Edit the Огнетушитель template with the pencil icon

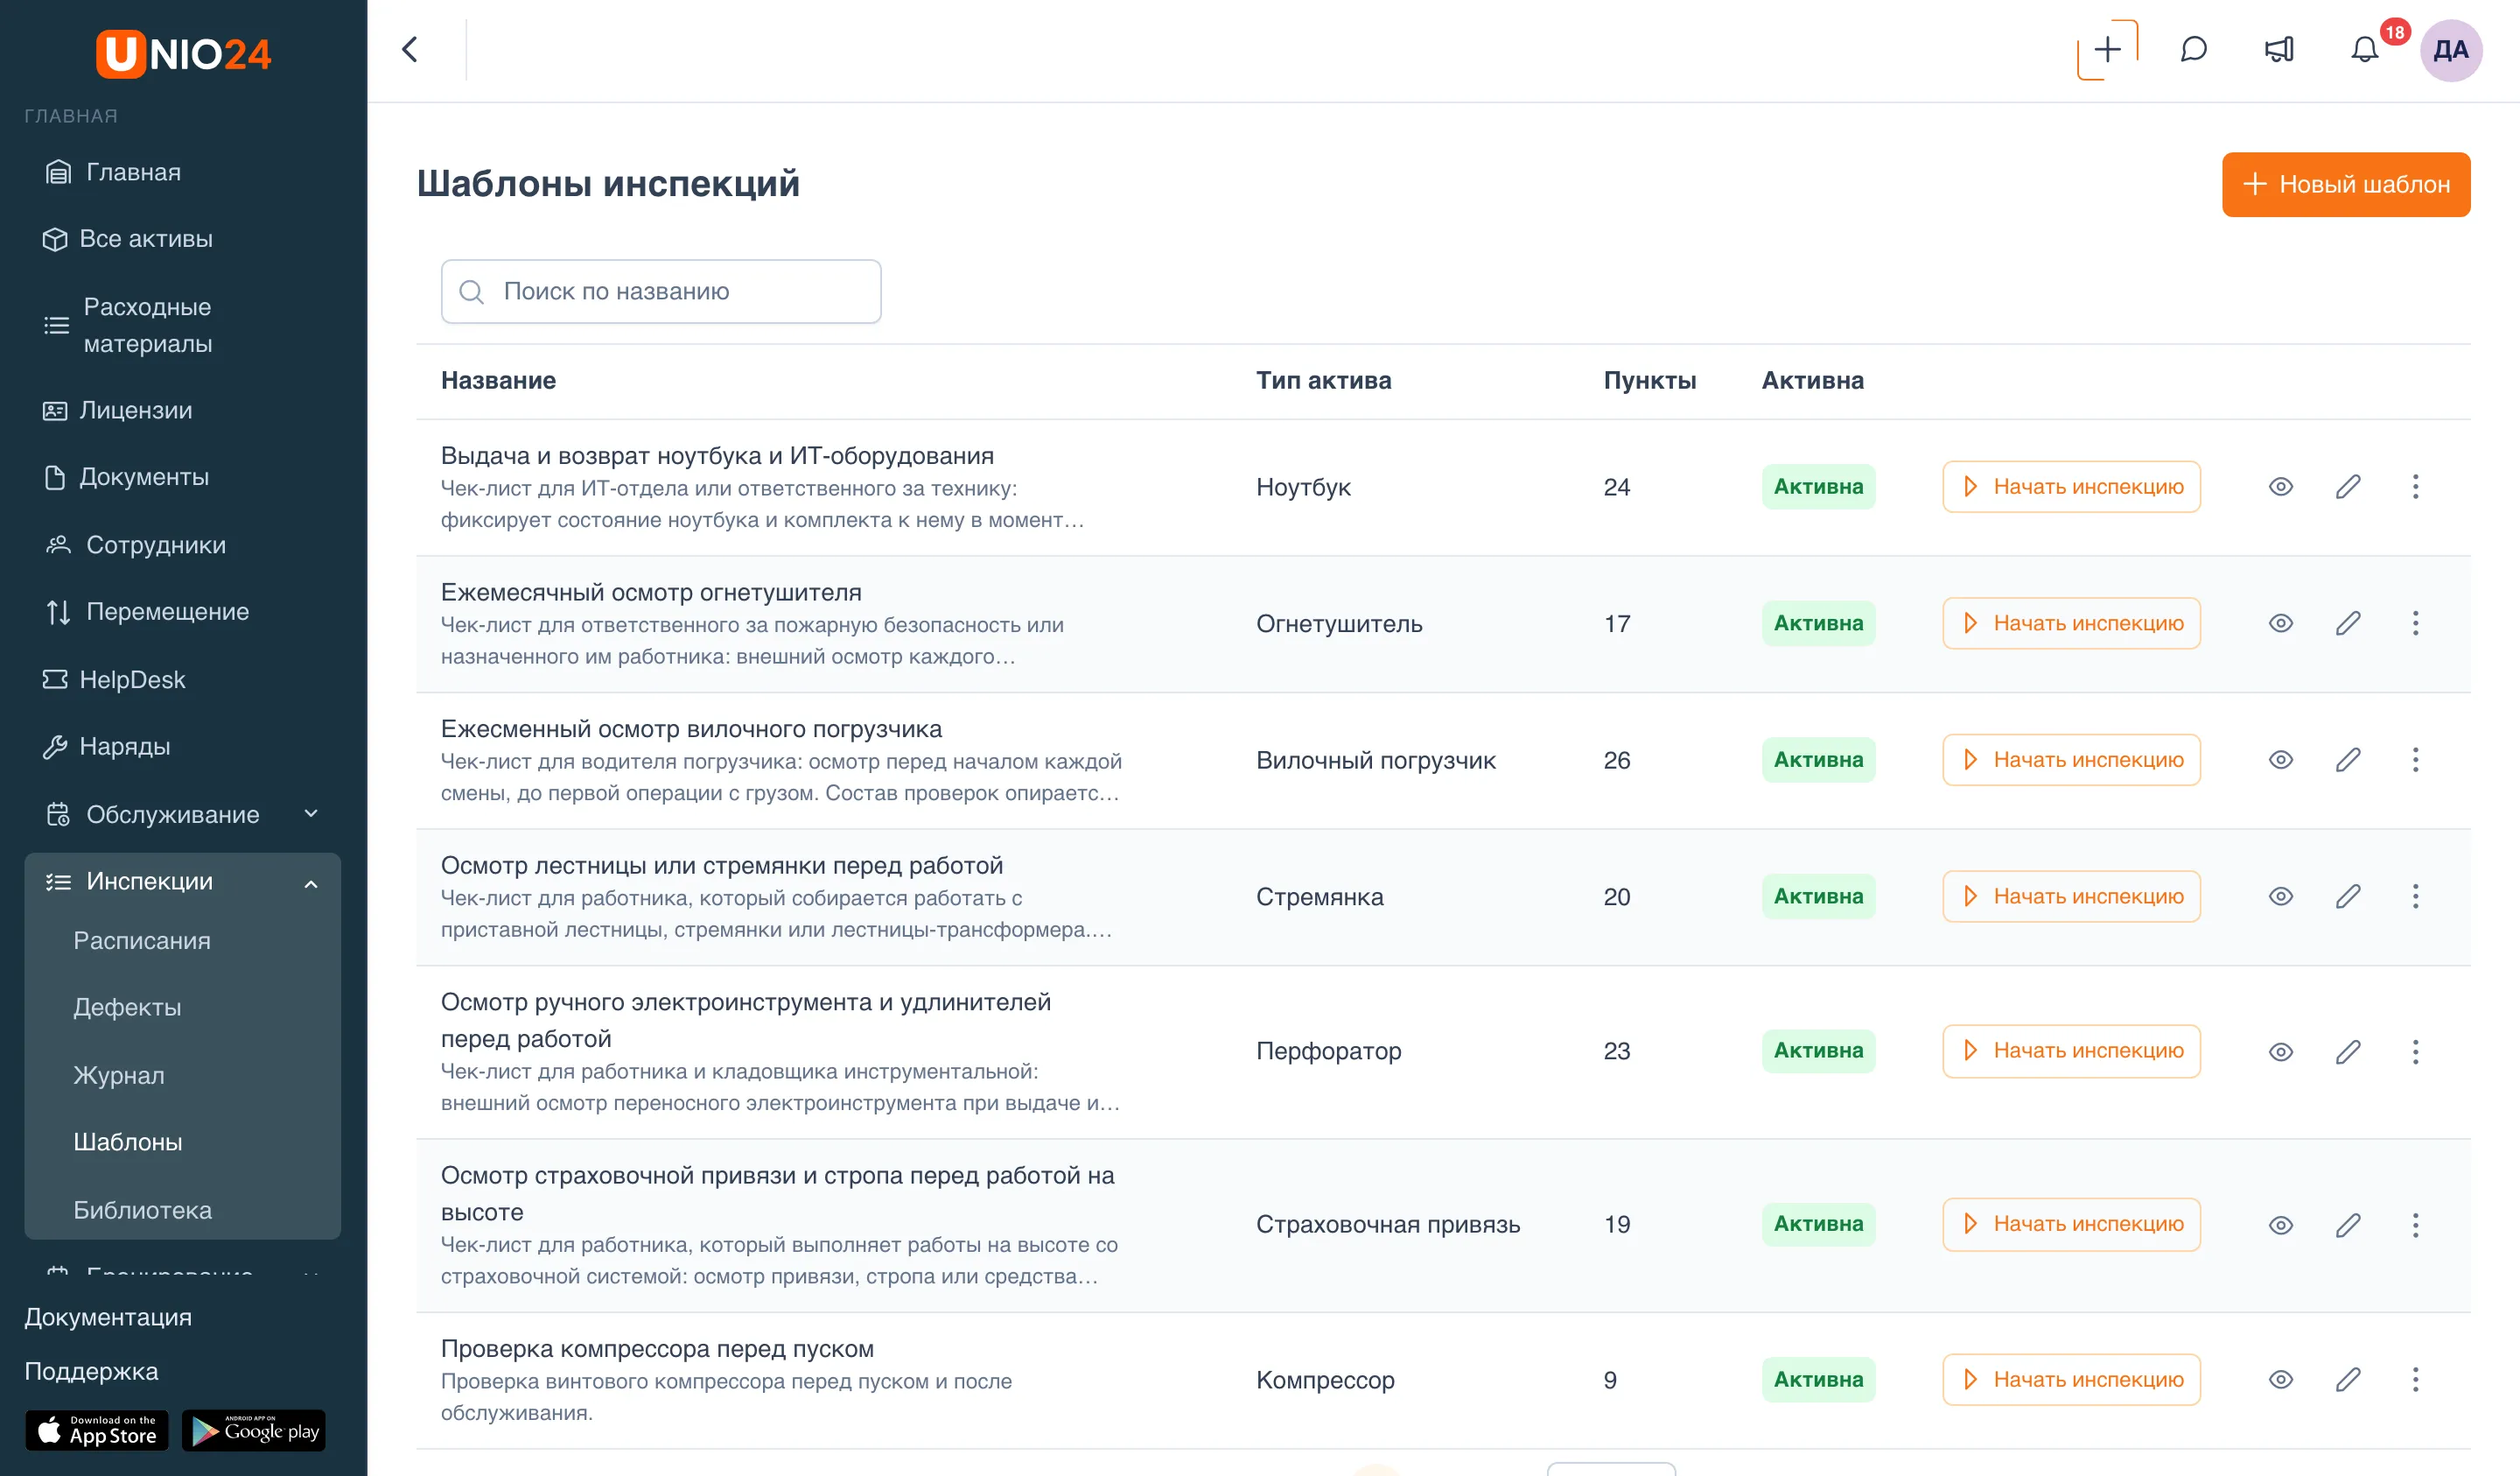pos(2348,623)
